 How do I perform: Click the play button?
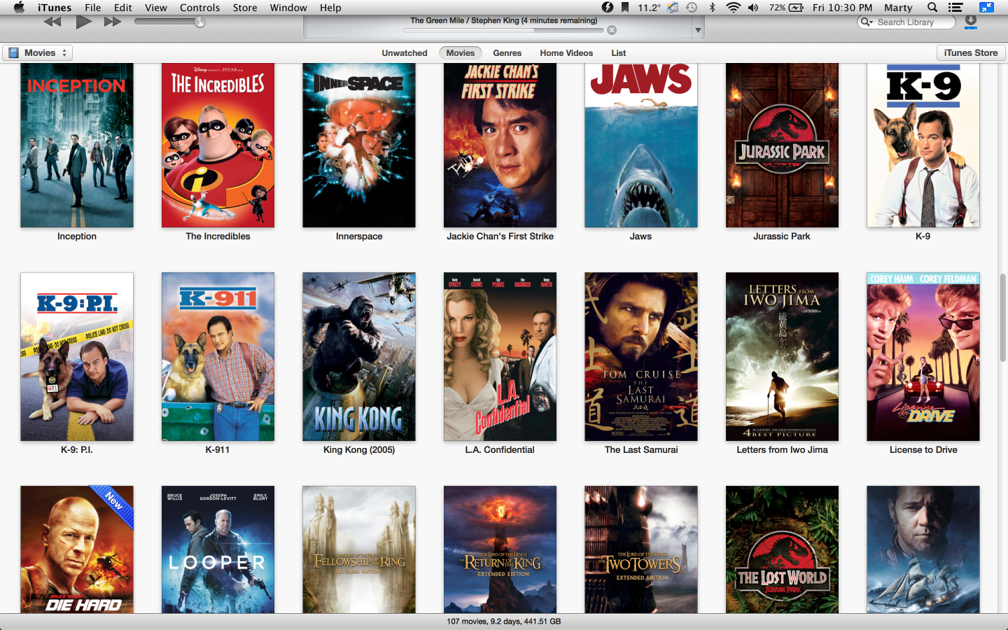tap(83, 22)
